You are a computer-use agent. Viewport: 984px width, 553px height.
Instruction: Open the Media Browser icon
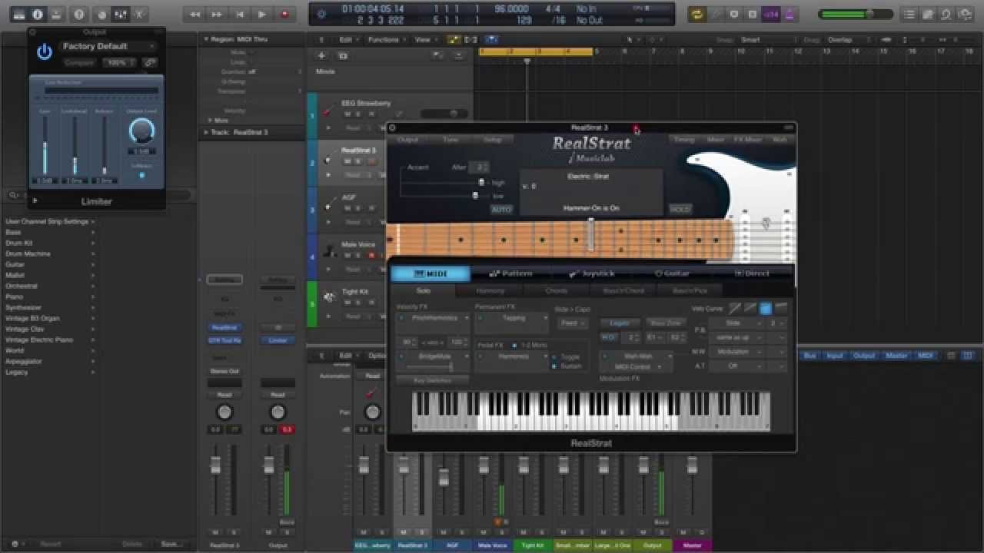coord(966,14)
